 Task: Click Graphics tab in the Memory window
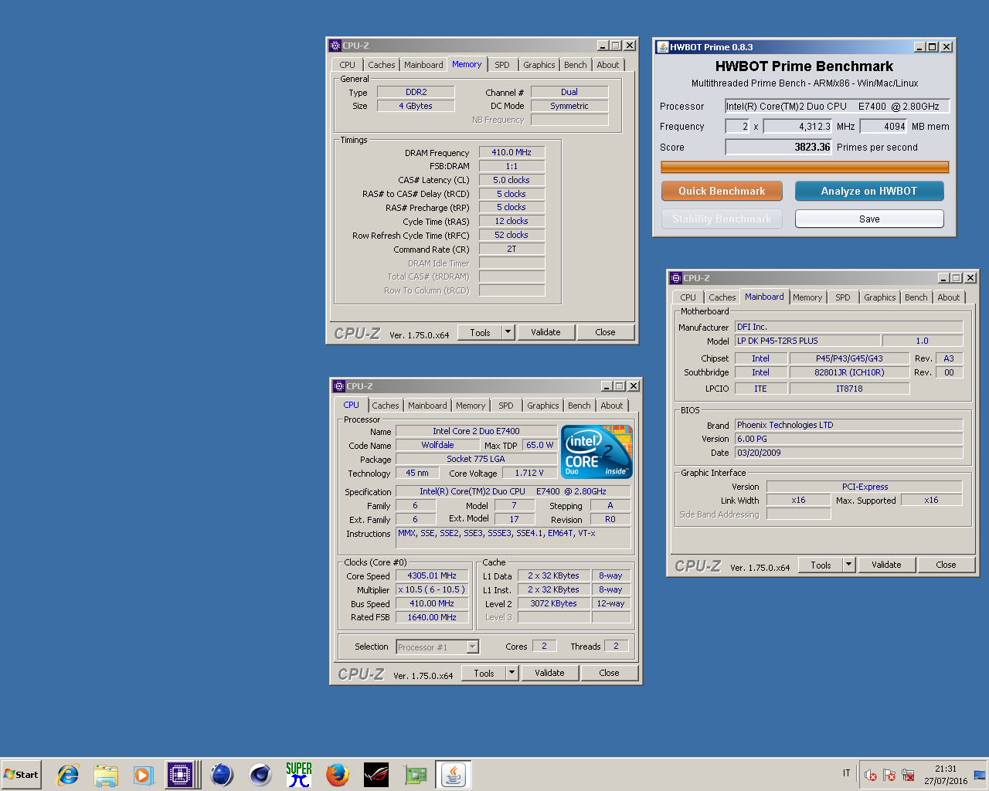tap(539, 65)
